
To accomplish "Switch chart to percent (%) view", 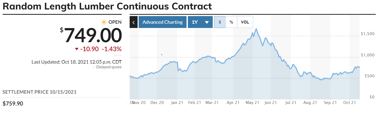I will (x=231, y=22).
